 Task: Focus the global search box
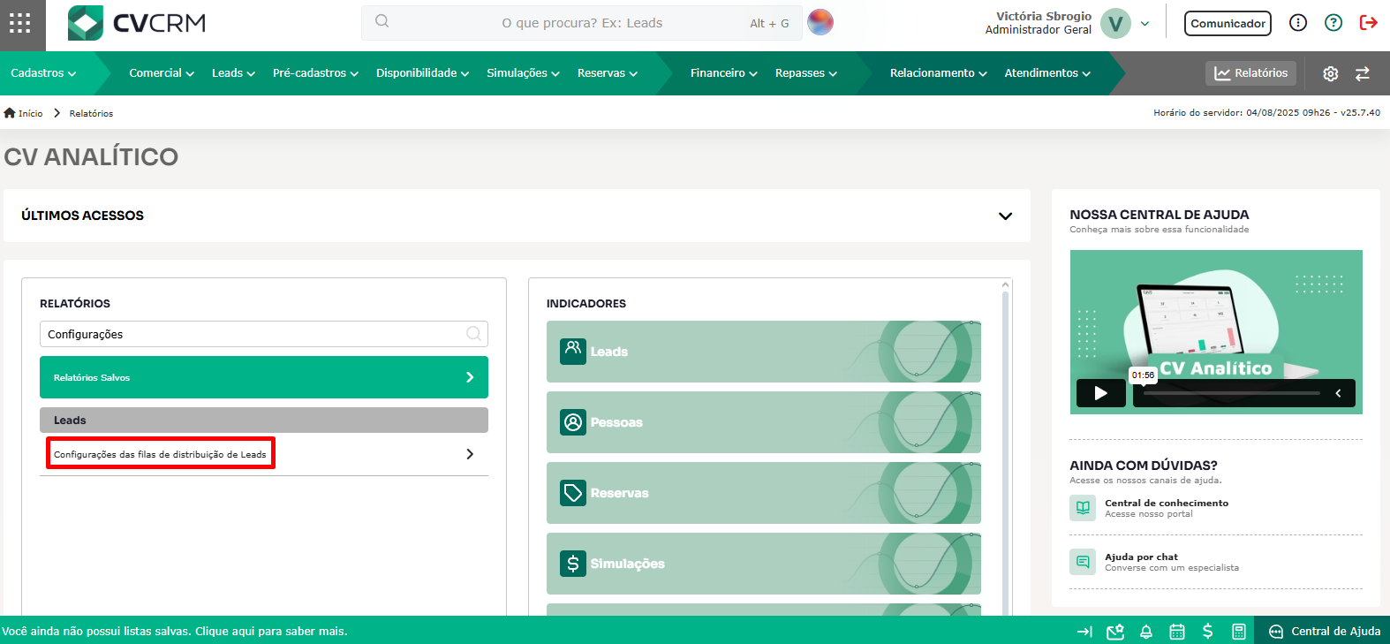pyautogui.click(x=582, y=23)
